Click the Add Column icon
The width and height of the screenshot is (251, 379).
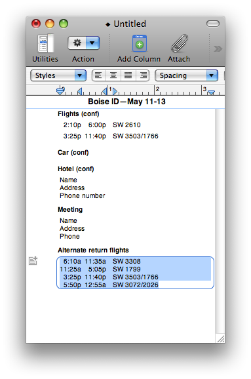coord(139,43)
